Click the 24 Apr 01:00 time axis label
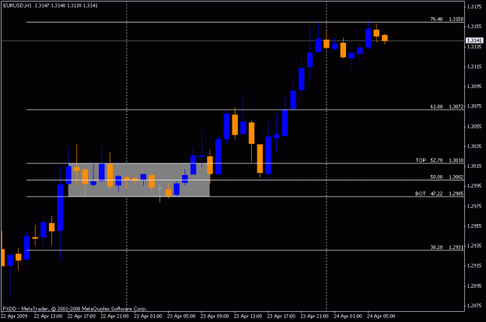 point(348,316)
